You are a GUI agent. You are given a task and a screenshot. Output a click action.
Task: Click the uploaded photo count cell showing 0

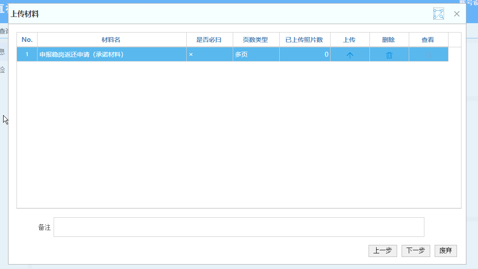(305, 54)
